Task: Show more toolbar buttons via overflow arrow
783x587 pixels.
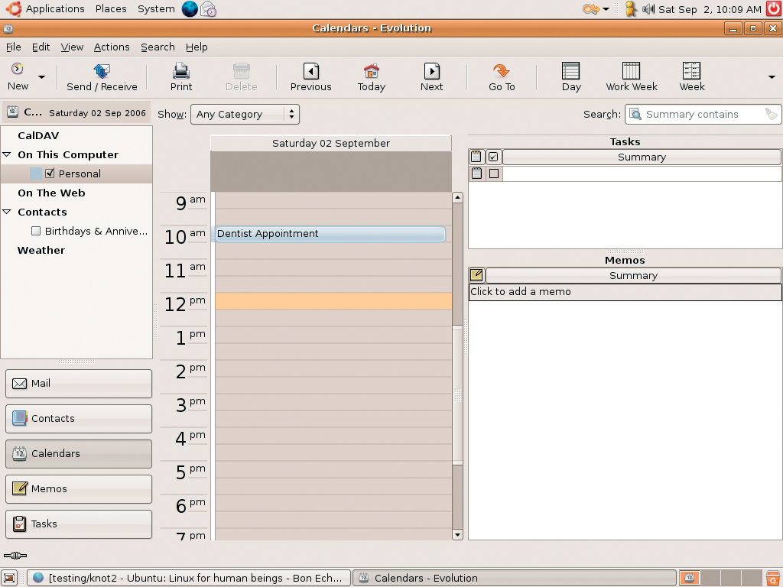Action: coord(772,77)
